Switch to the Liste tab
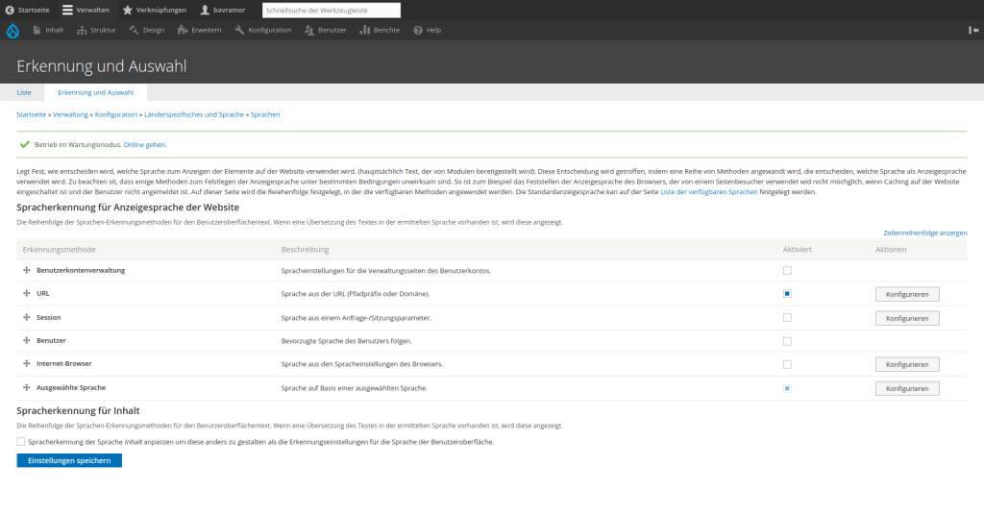 [x=24, y=92]
